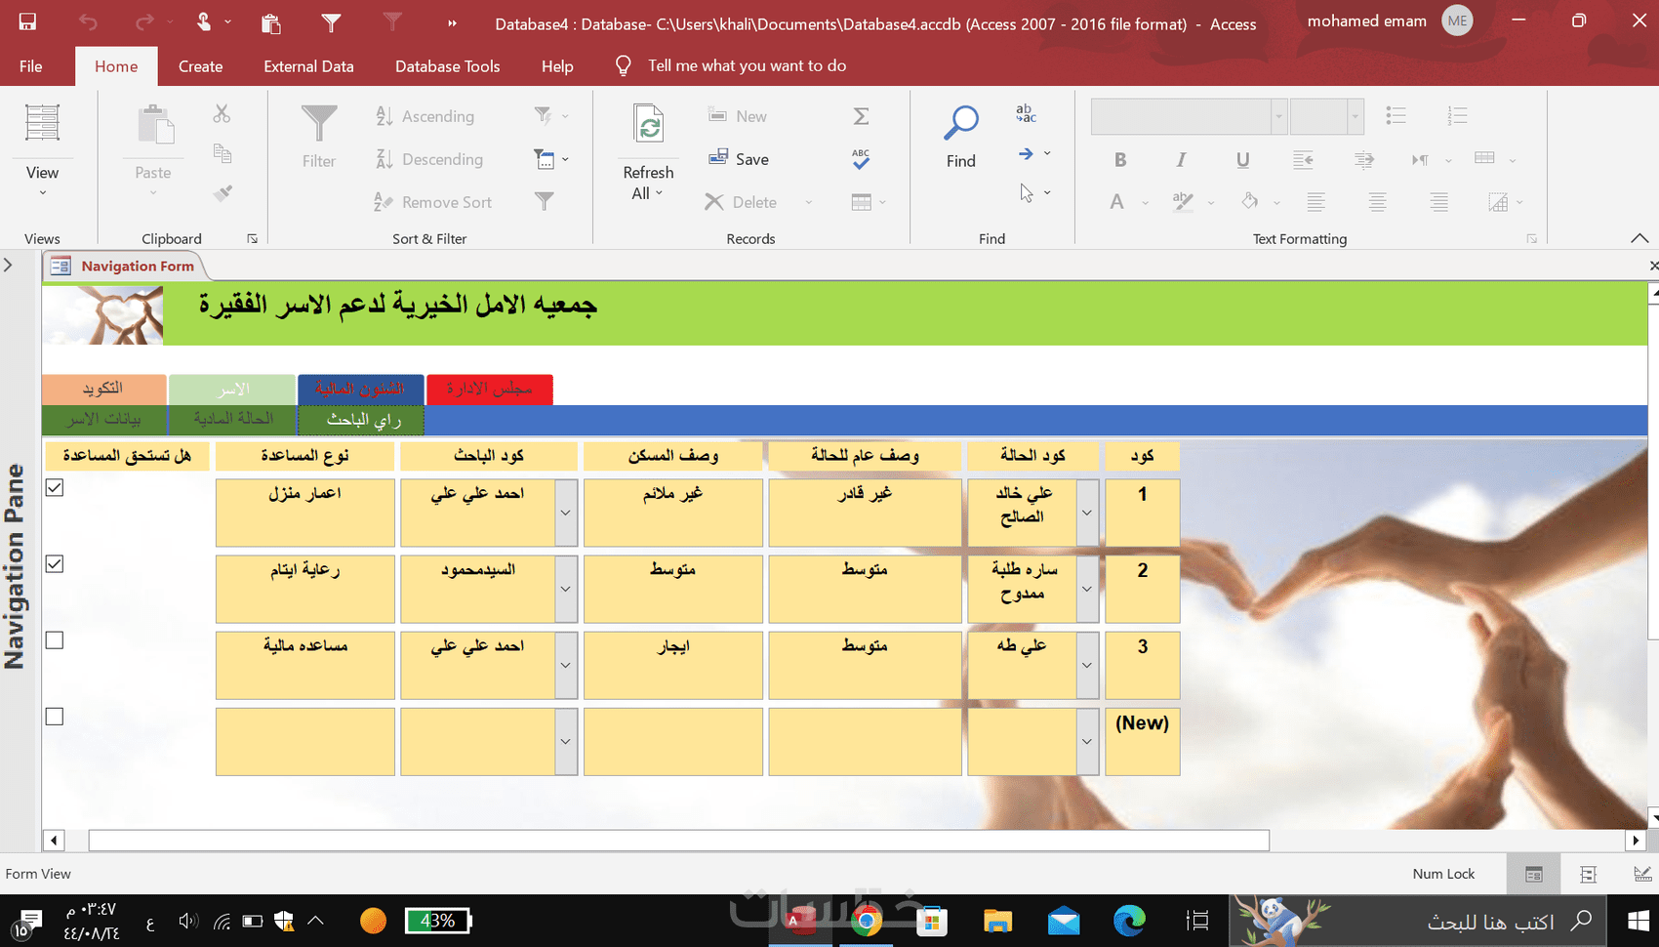Uncheck the eligibility checkbox for row 2

point(55,563)
